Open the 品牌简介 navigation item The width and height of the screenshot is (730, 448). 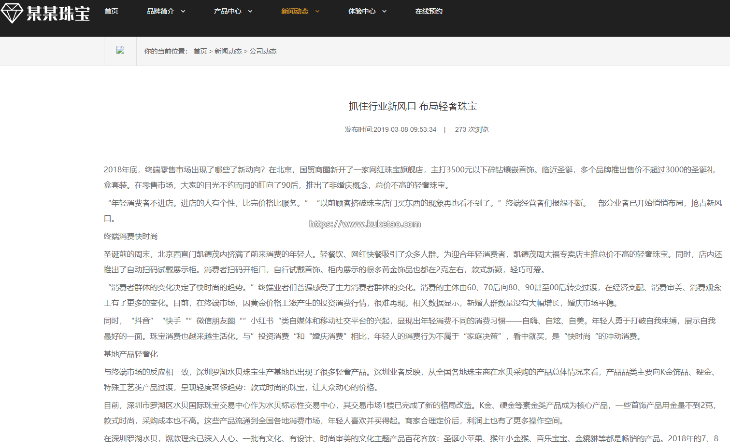coord(160,11)
